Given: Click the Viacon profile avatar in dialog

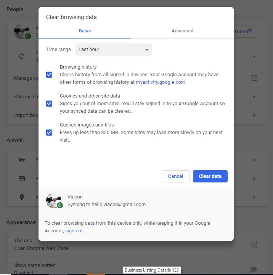Looking at the screenshot, I should point(54,201).
